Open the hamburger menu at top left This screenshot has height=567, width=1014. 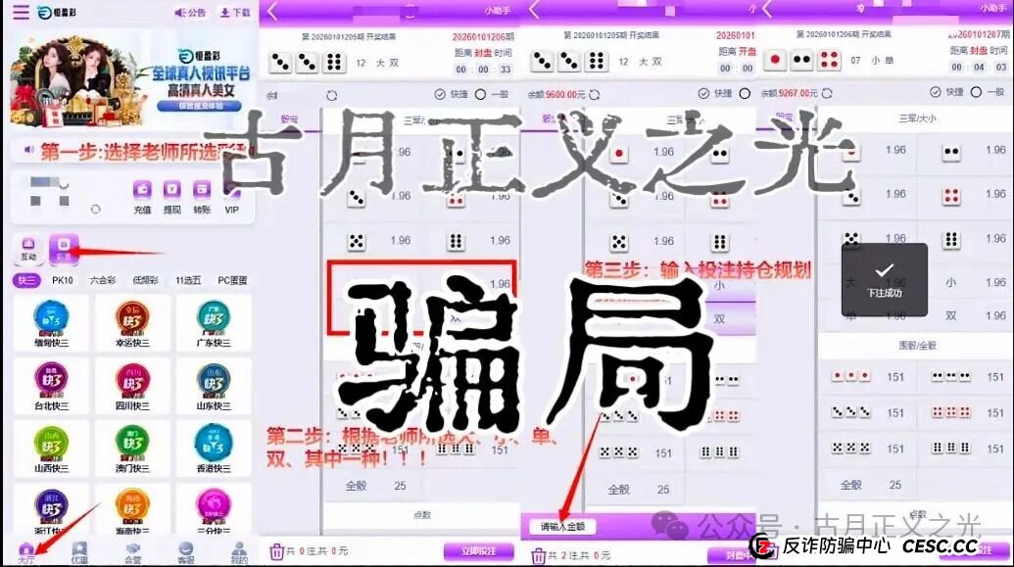click(x=20, y=12)
